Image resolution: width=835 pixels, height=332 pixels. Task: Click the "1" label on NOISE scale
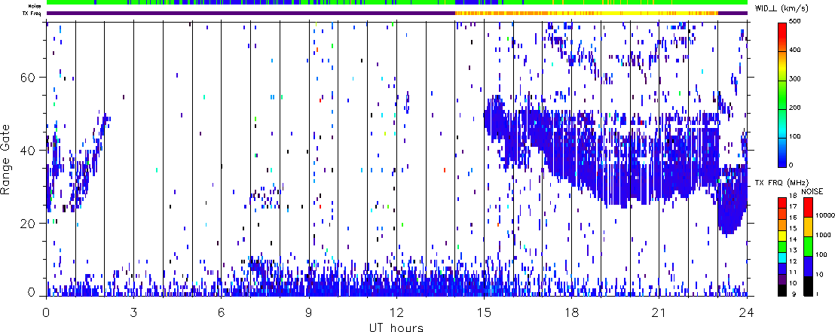point(817,294)
